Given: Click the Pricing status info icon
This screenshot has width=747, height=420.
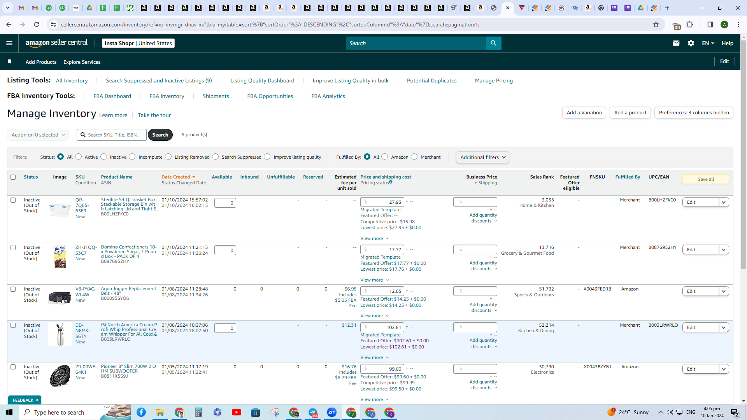Looking at the screenshot, I should pyautogui.click(x=391, y=182).
